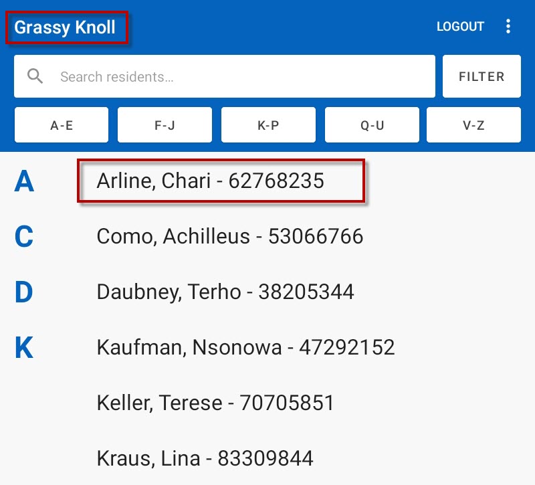Tap Kaufman, Nsonowa list entry
This screenshot has height=485, width=535.
tap(245, 347)
